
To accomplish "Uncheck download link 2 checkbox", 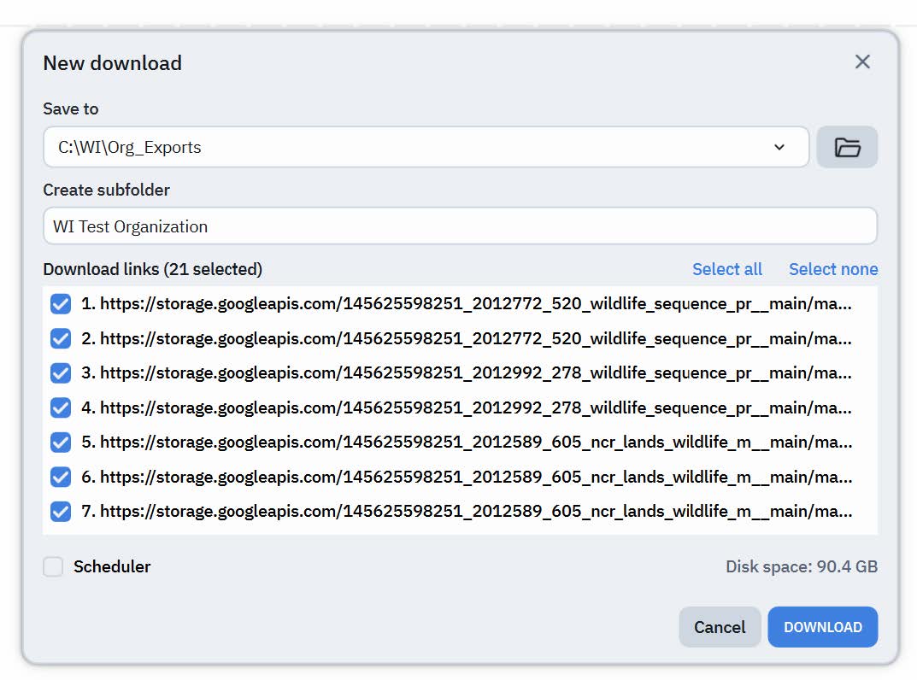I will [x=61, y=338].
